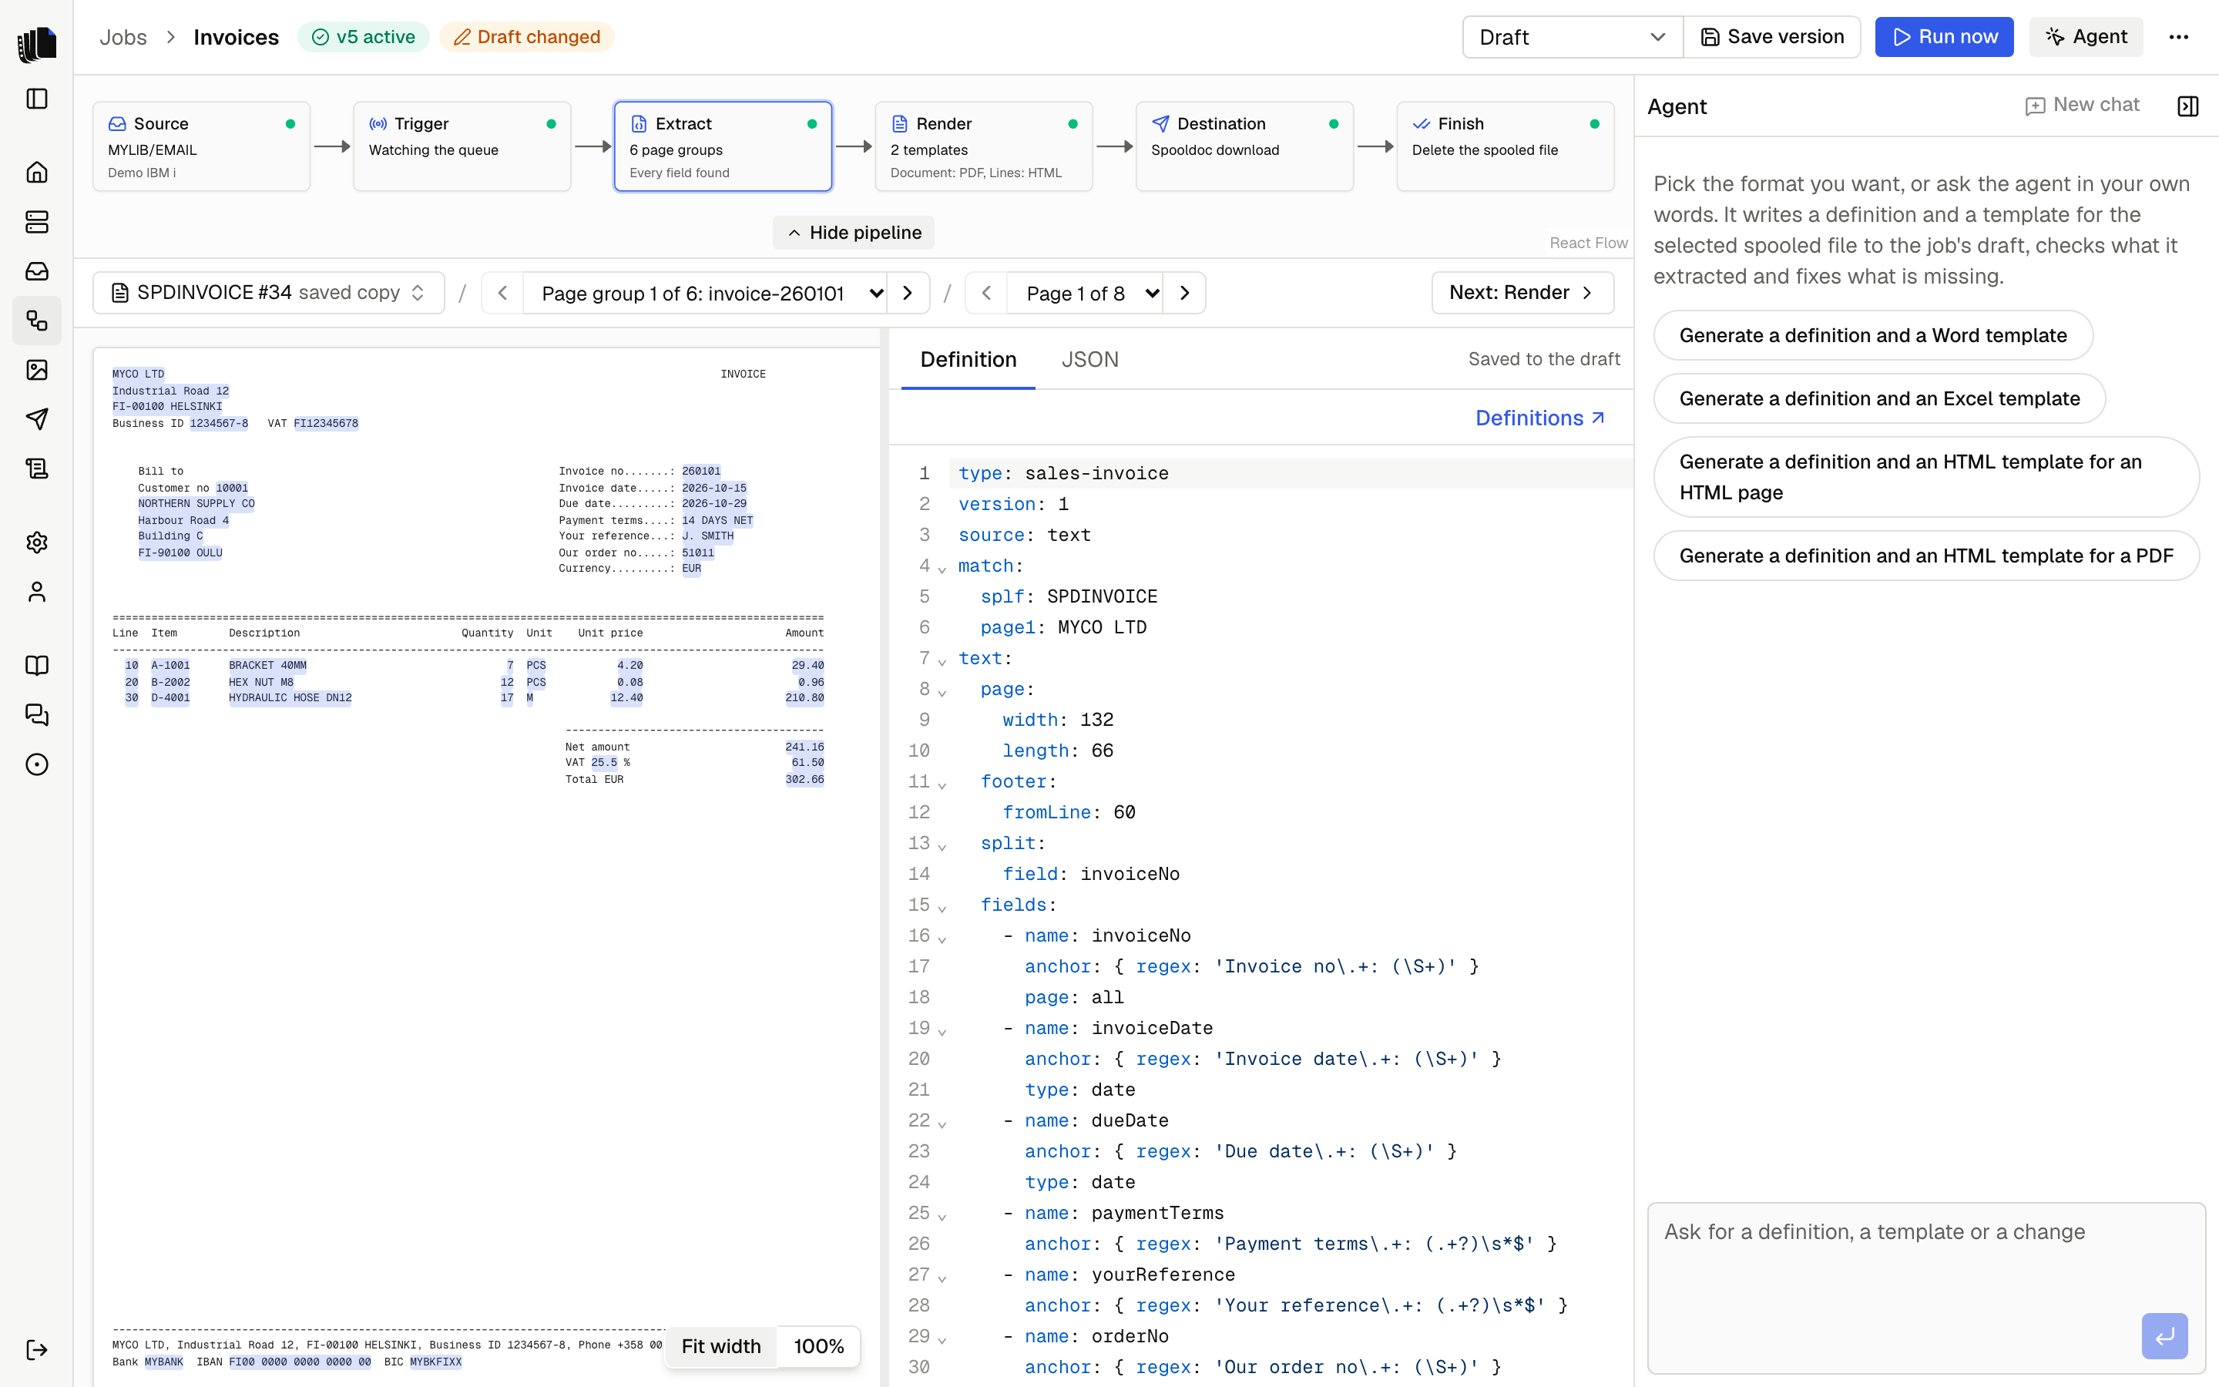Click the log out icon in sidebar

(37, 1349)
